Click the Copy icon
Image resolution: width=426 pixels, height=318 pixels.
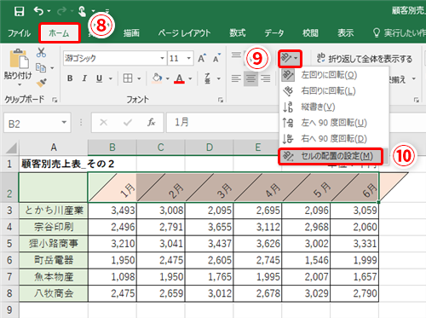[x=41, y=67]
